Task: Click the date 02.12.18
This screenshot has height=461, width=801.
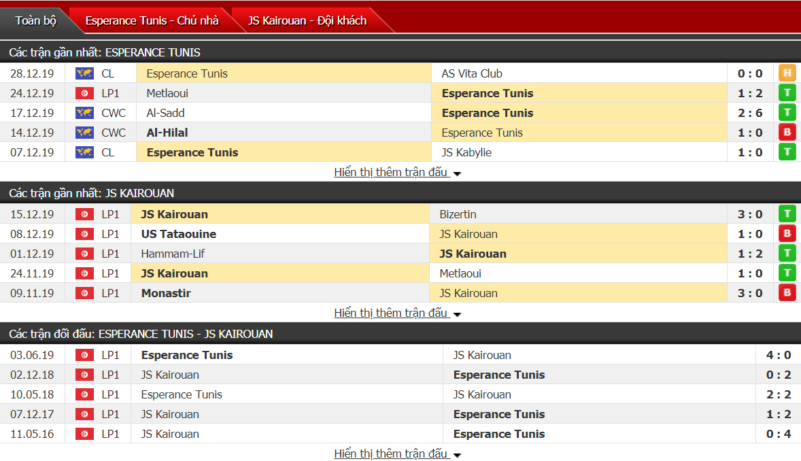Action: point(32,375)
